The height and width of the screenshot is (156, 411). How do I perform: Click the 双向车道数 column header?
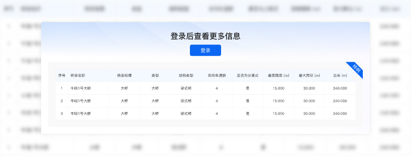(x=217, y=76)
